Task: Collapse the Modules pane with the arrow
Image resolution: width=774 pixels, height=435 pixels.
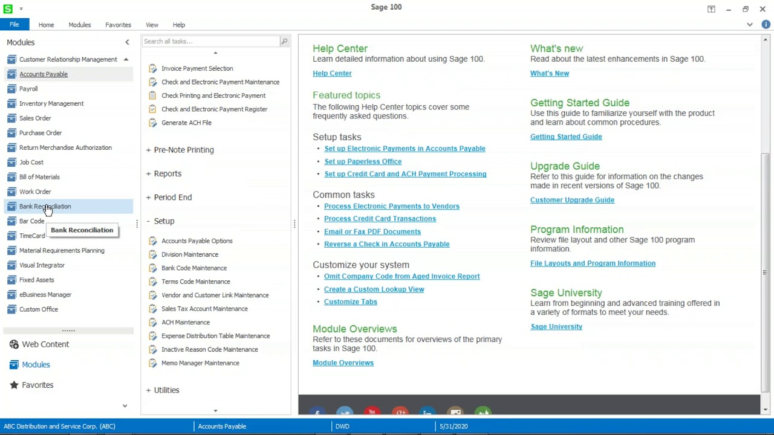Action: click(127, 42)
